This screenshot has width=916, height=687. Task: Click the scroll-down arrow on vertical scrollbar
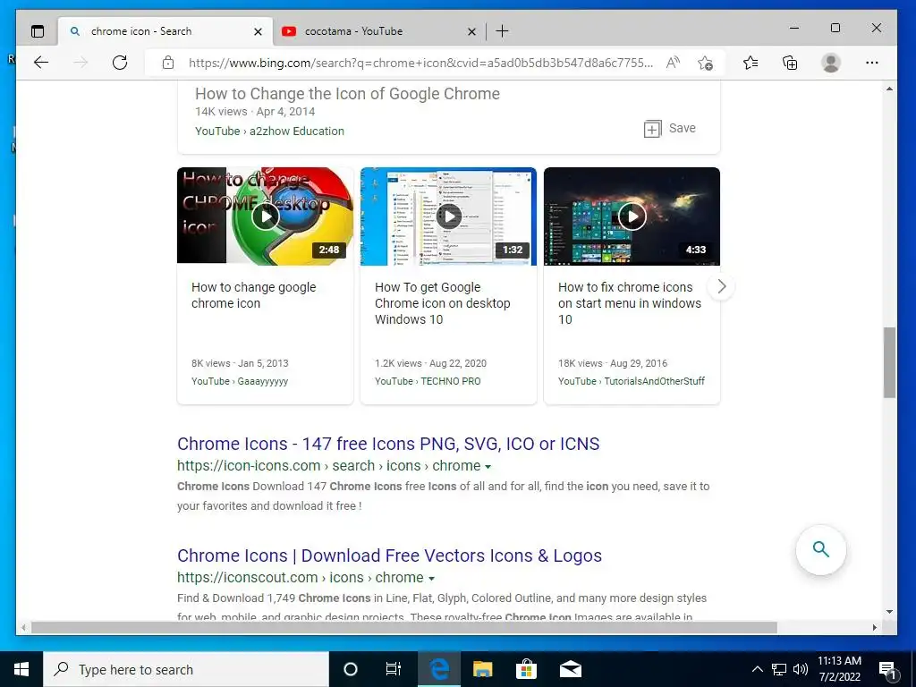(889, 612)
